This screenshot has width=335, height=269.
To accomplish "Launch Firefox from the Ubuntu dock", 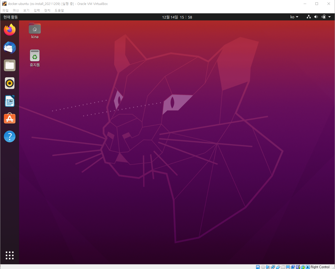I will (10, 30).
